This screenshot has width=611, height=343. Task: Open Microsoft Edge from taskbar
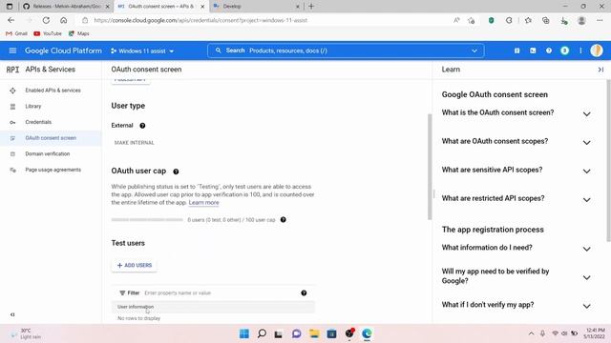point(367,333)
